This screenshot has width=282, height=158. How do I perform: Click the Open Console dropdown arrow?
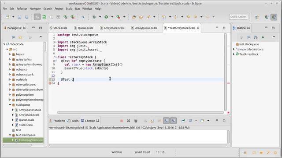coord(208,121)
